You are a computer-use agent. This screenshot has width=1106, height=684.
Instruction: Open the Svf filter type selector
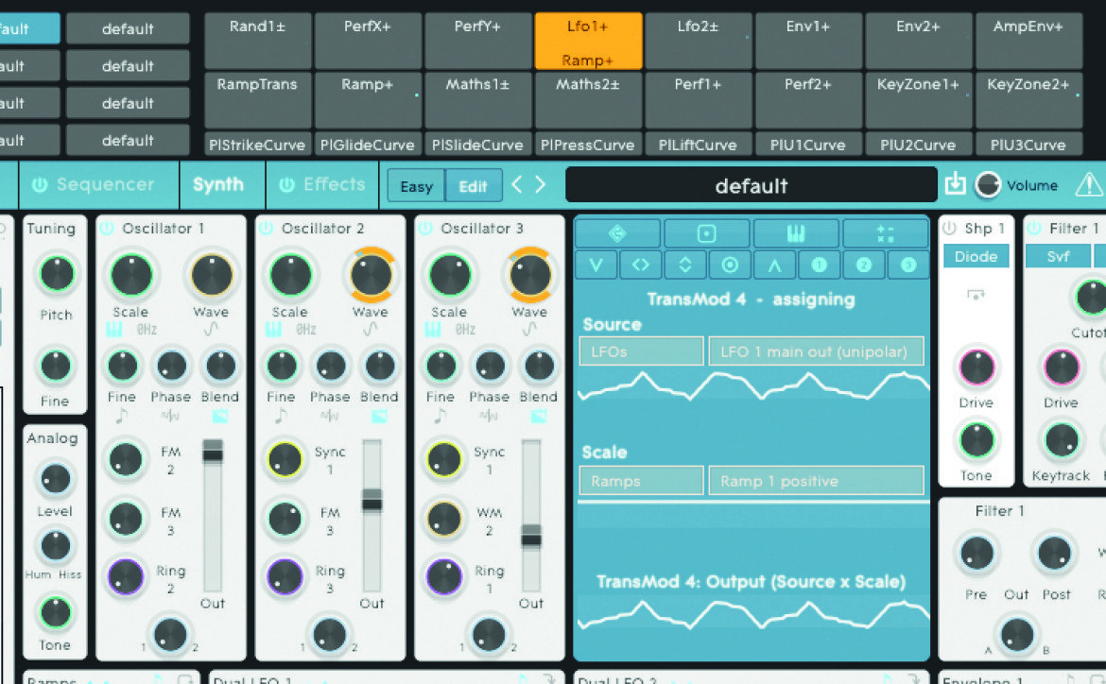click(1058, 257)
